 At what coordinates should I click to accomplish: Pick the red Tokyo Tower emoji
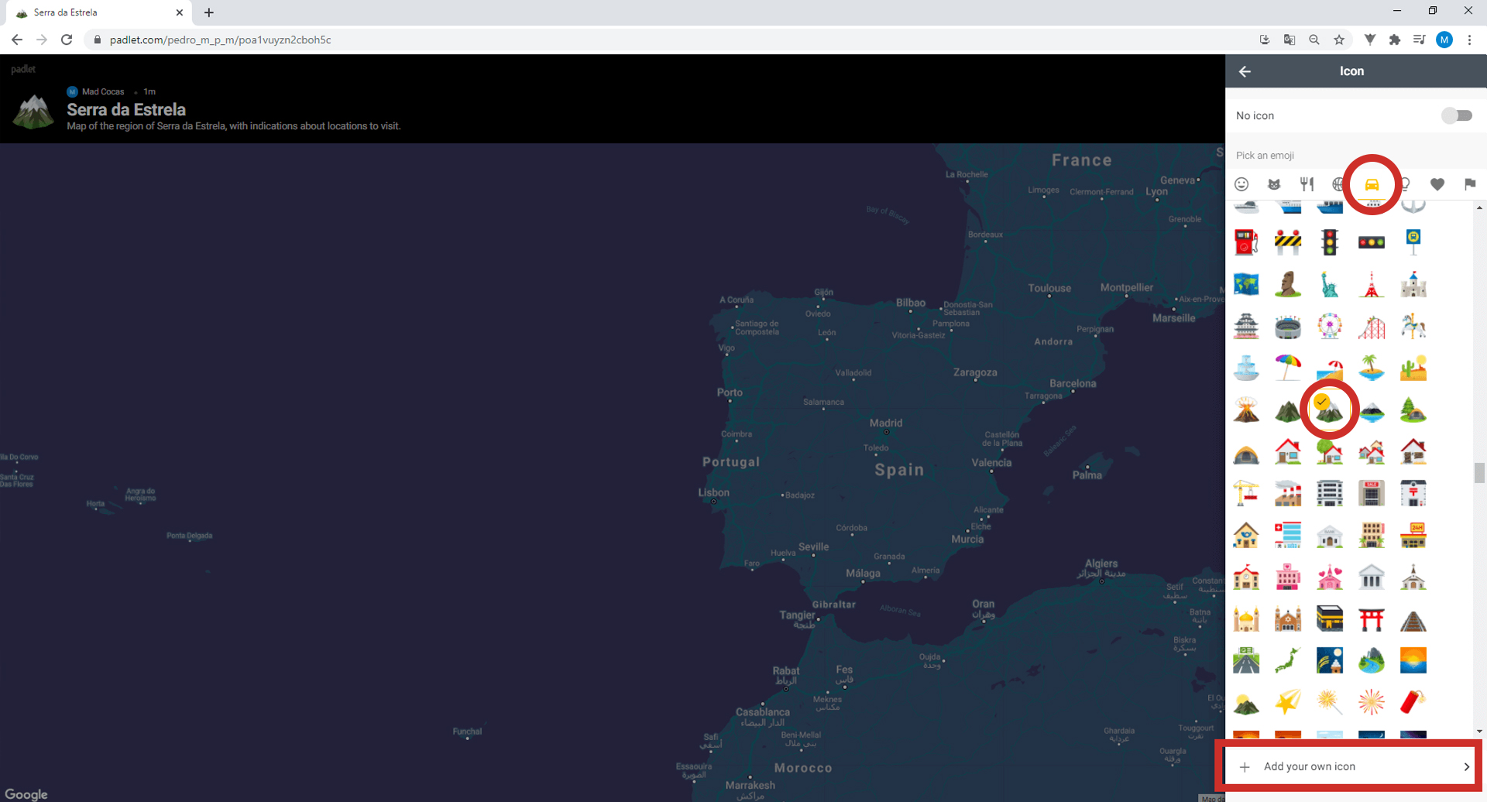pos(1372,284)
